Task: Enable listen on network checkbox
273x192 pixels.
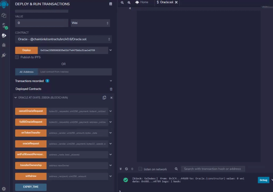Action: point(140,169)
